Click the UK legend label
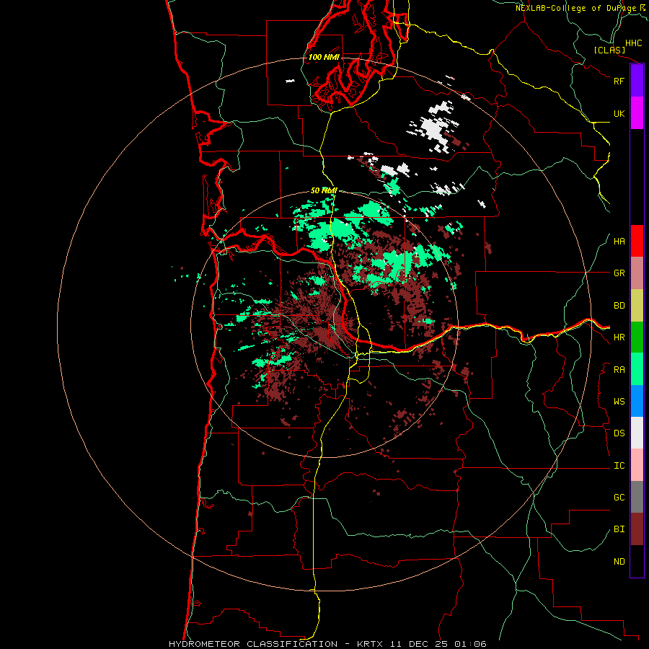 click(x=619, y=113)
